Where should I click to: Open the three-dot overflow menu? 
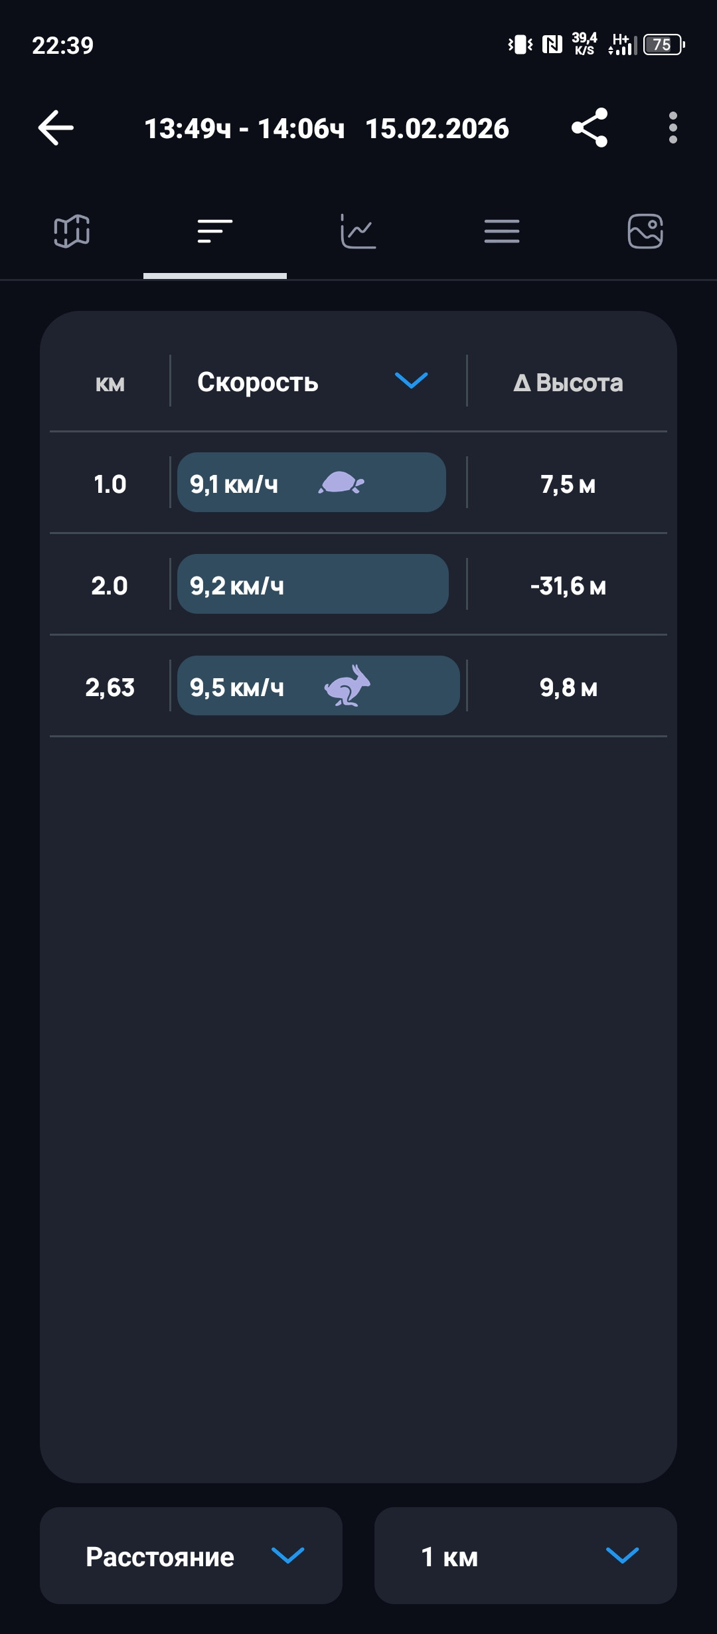(673, 128)
